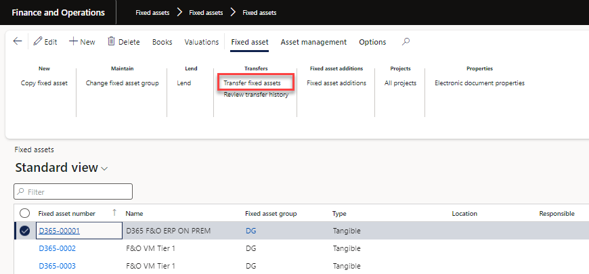Open the DG group link in first row
Image resolution: width=589 pixels, height=274 pixels.
pos(250,231)
